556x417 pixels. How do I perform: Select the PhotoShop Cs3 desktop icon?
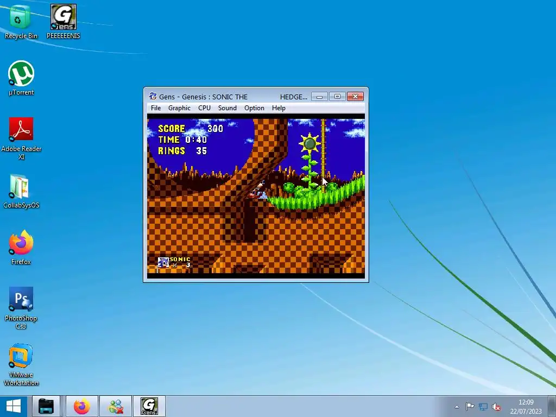pos(21,308)
